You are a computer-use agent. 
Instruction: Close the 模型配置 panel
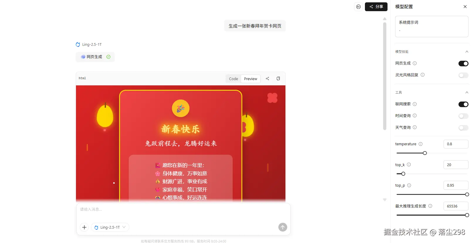[x=465, y=6]
